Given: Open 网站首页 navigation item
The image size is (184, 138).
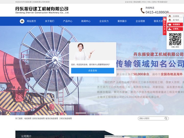Looking at the screenshot, I should pos(31,21).
